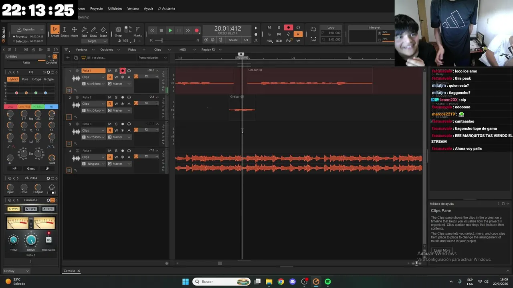Image resolution: width=513 pixels, height=288 pixels.
Task: Open Pista 3 Clips edit filter dropdown
Action: (93, 130)
